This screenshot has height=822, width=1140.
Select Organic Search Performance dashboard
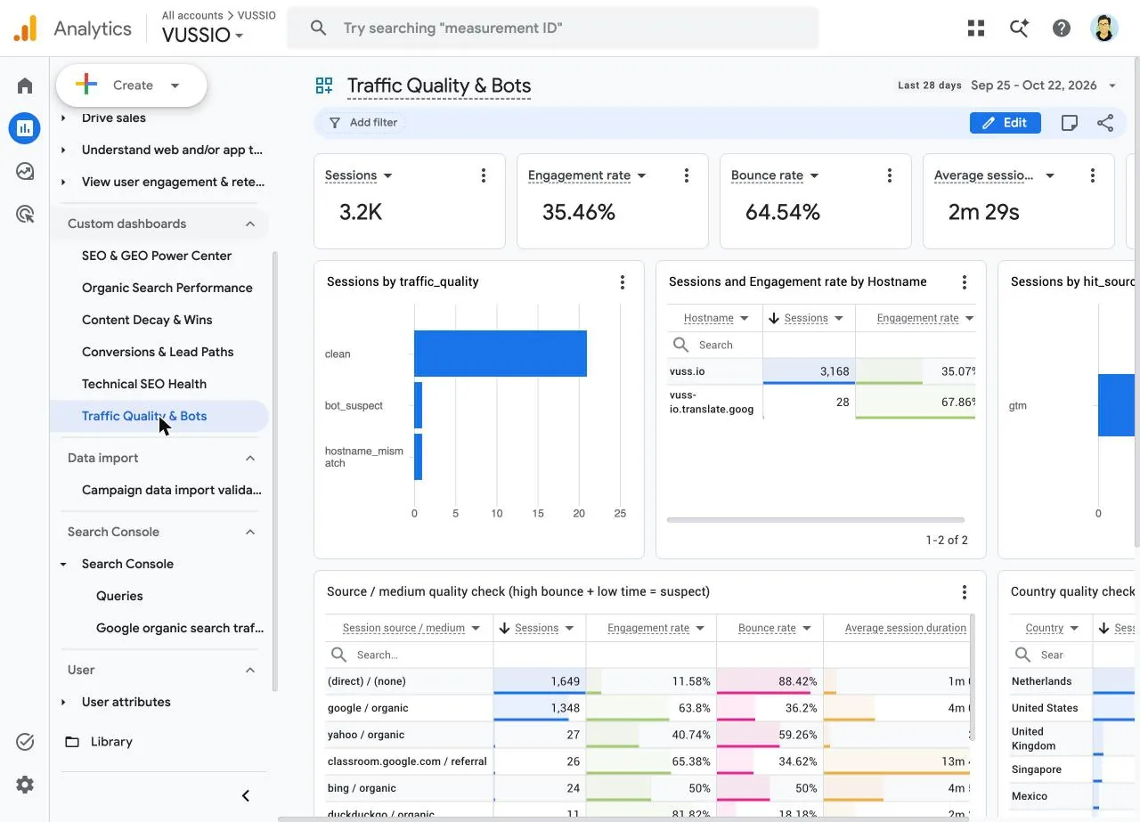pos(167,288)
